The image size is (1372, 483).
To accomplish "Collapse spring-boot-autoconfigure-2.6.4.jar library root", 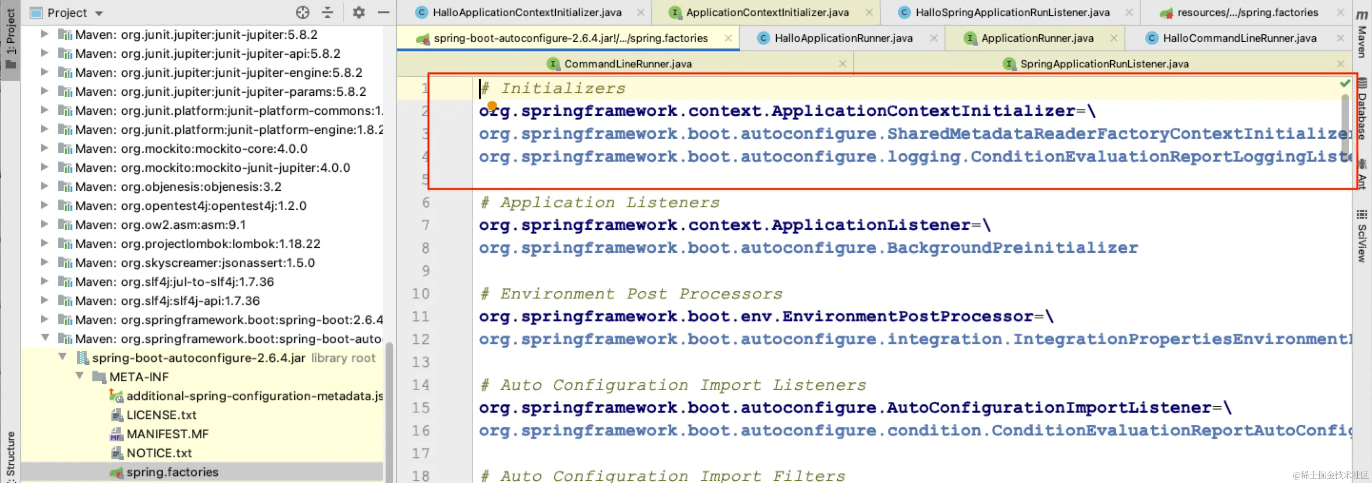I will coord(62,357).
